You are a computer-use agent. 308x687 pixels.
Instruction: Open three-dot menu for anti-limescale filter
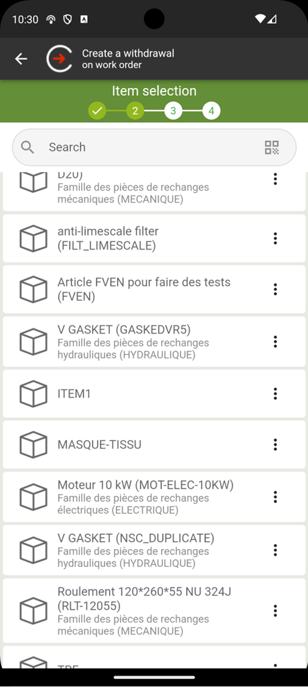275,239
